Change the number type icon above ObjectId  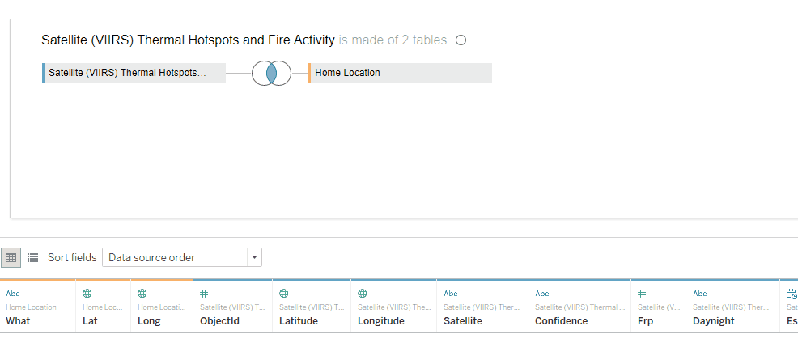point(204,294)
